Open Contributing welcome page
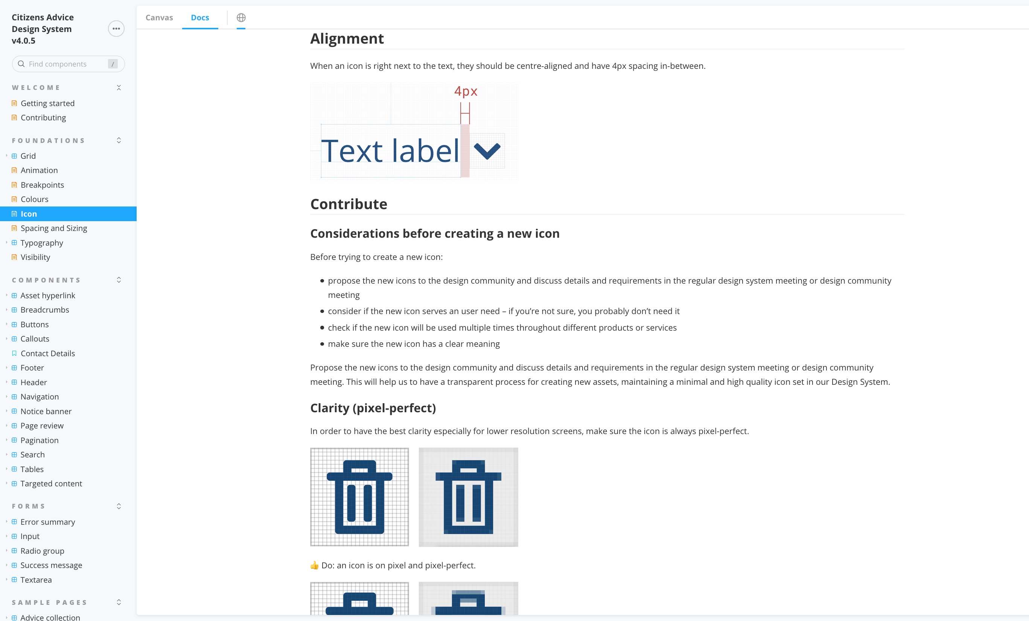Viewport: 1029px width, 621px height. [43, 118]
